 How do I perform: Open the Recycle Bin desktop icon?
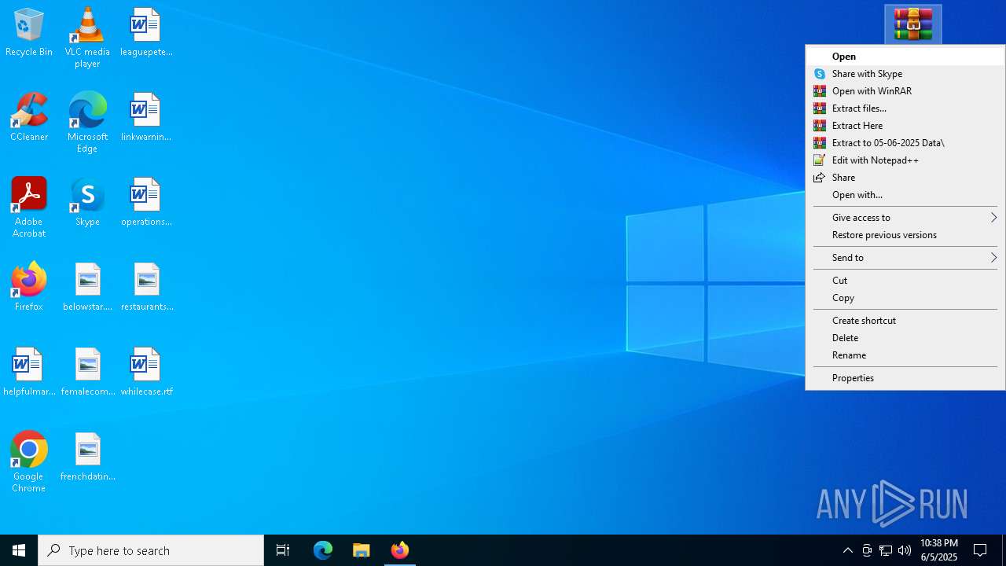(29, 33)
